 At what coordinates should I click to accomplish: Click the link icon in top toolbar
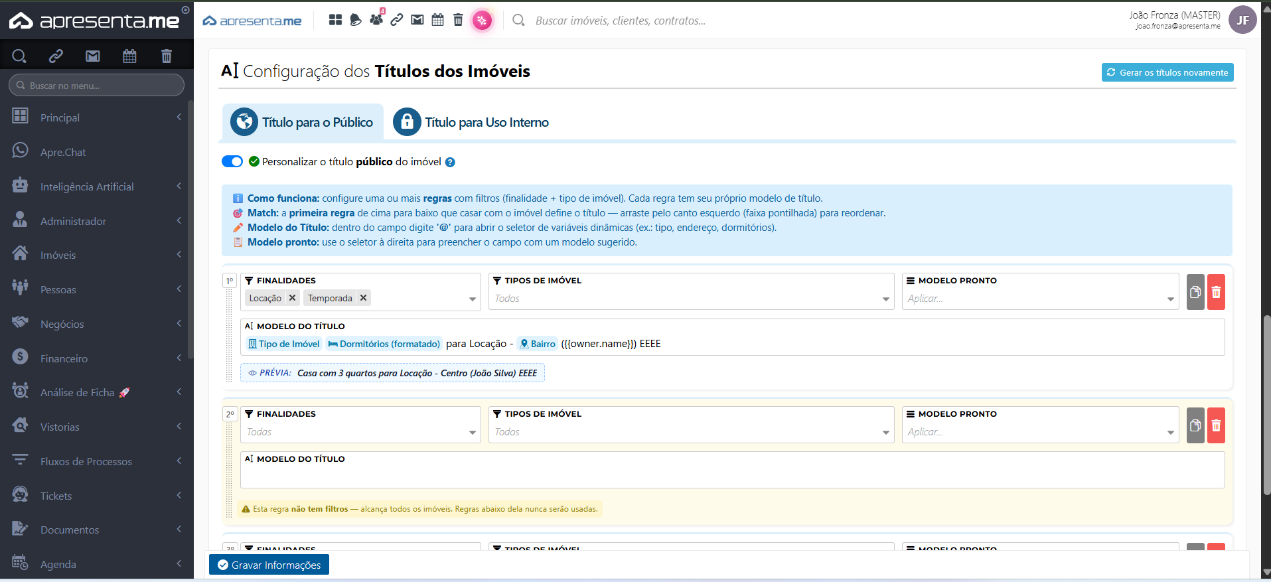[x=397, y=20]
